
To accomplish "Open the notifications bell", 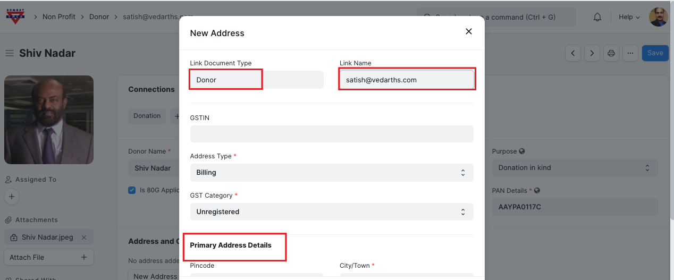I will (x=597, y=17).
